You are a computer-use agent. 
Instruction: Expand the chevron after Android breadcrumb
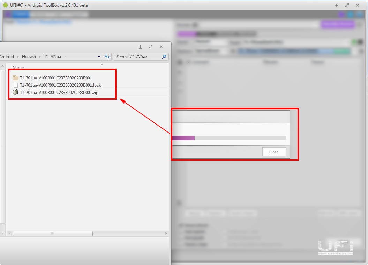coord(18,57)
